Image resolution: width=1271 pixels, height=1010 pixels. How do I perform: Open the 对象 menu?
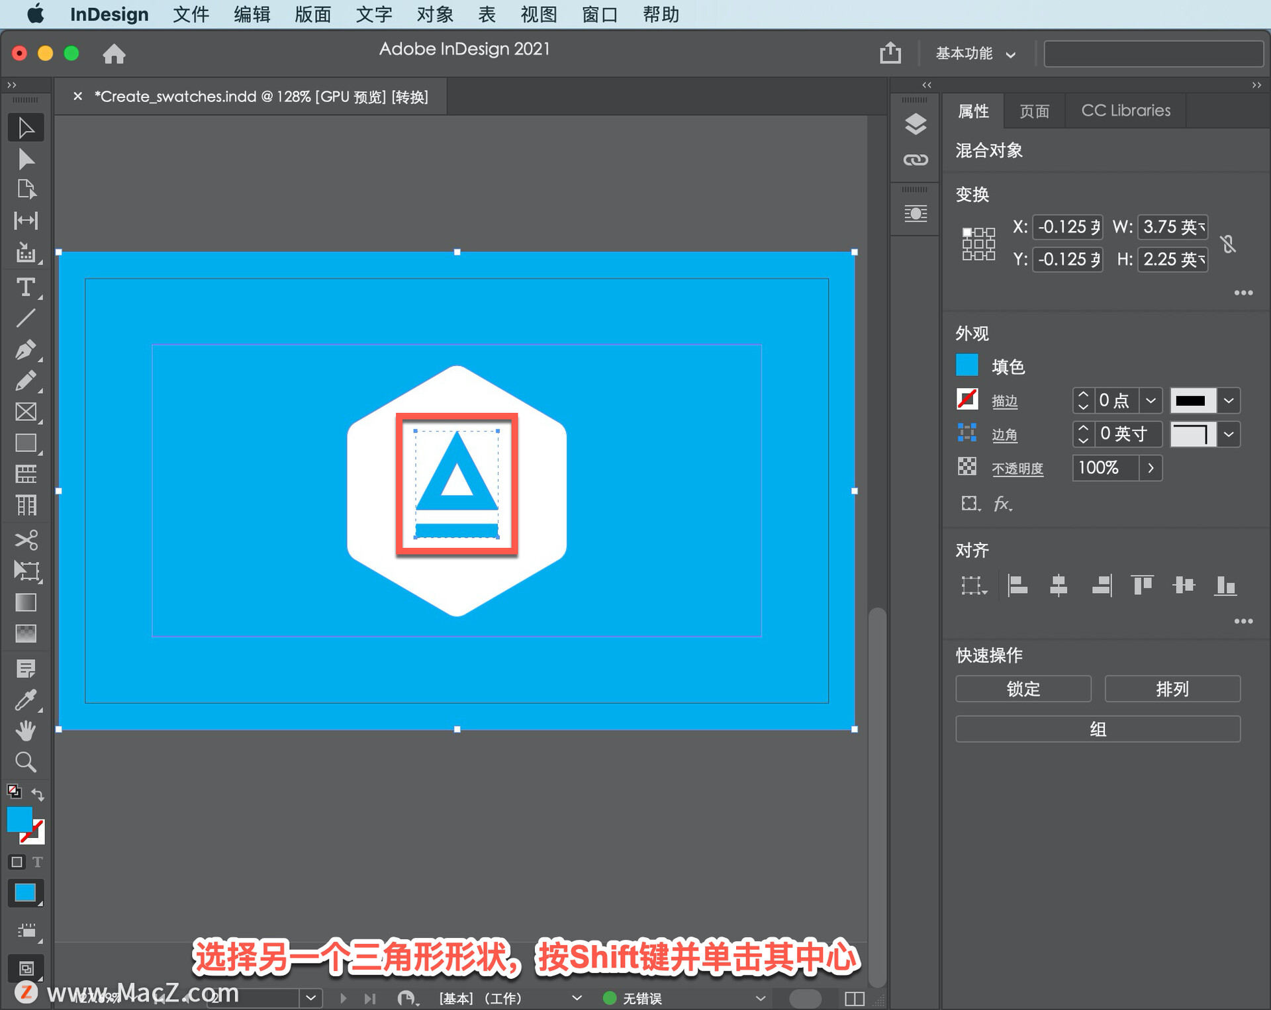pos(434,14)
